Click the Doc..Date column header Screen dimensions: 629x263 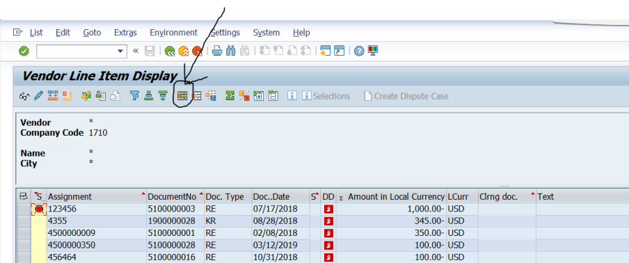(280, 196)
